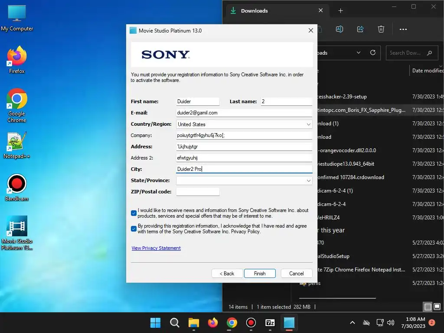Open Notepad++ desktop shortcut
This screenshot has height=333, width=444.
17,145
